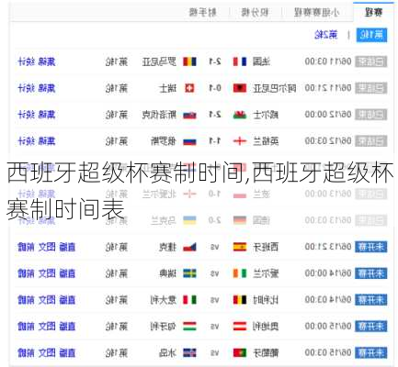Screen dimensions: 398x367
Task: Click the Sweden flag icon
Action: tap(189, 273)
